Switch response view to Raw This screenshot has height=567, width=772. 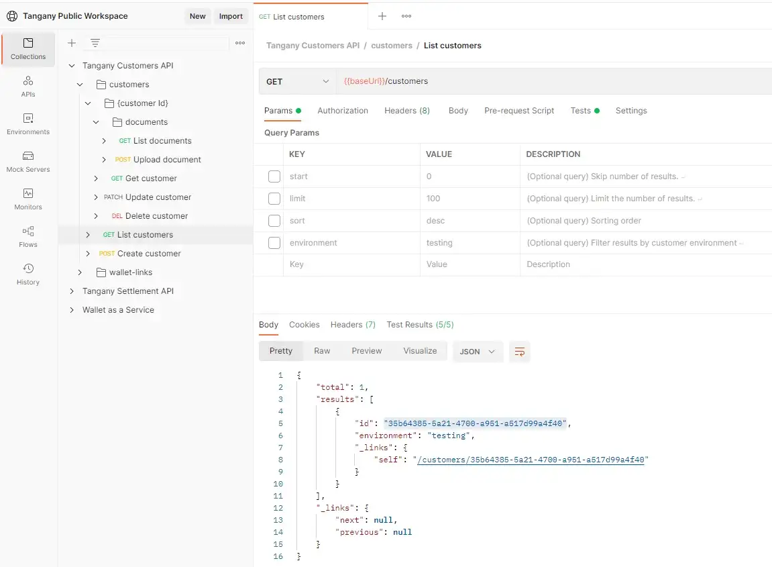coord(322,351)
